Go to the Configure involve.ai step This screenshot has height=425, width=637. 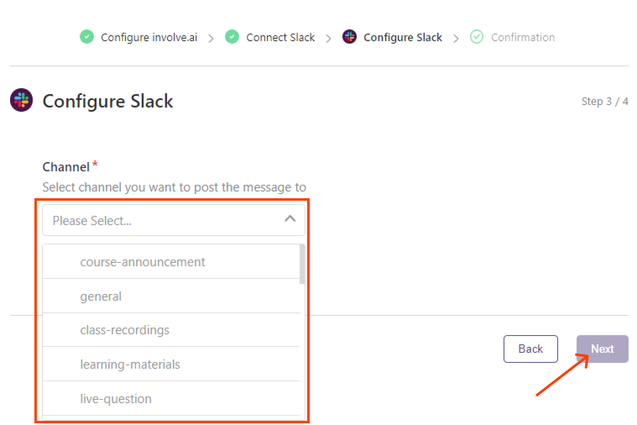[149, 37]
